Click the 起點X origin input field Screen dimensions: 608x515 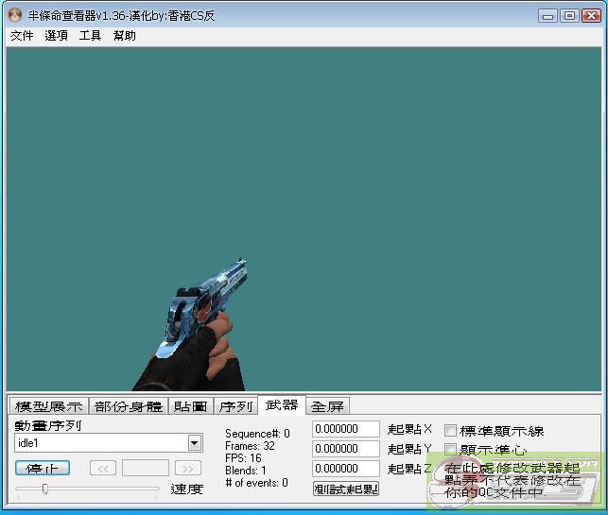(345, 430)
